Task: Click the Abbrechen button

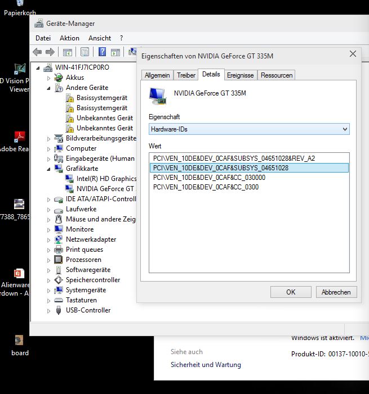Action: click(x=336, y=292)
